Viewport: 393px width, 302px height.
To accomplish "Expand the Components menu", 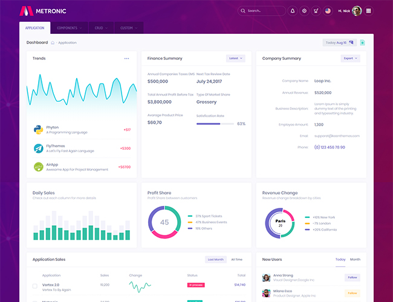I will tap(69, 28).
